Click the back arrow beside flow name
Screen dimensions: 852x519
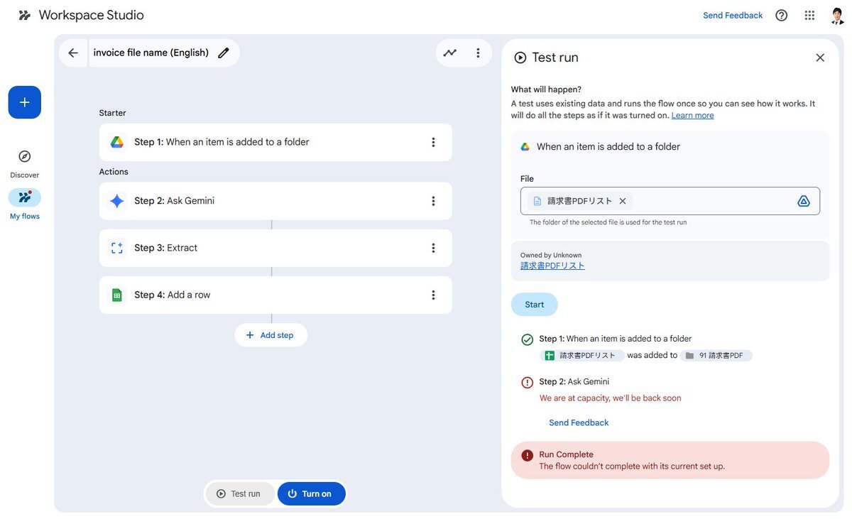73,53
